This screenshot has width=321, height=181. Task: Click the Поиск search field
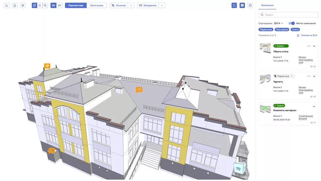288,15
